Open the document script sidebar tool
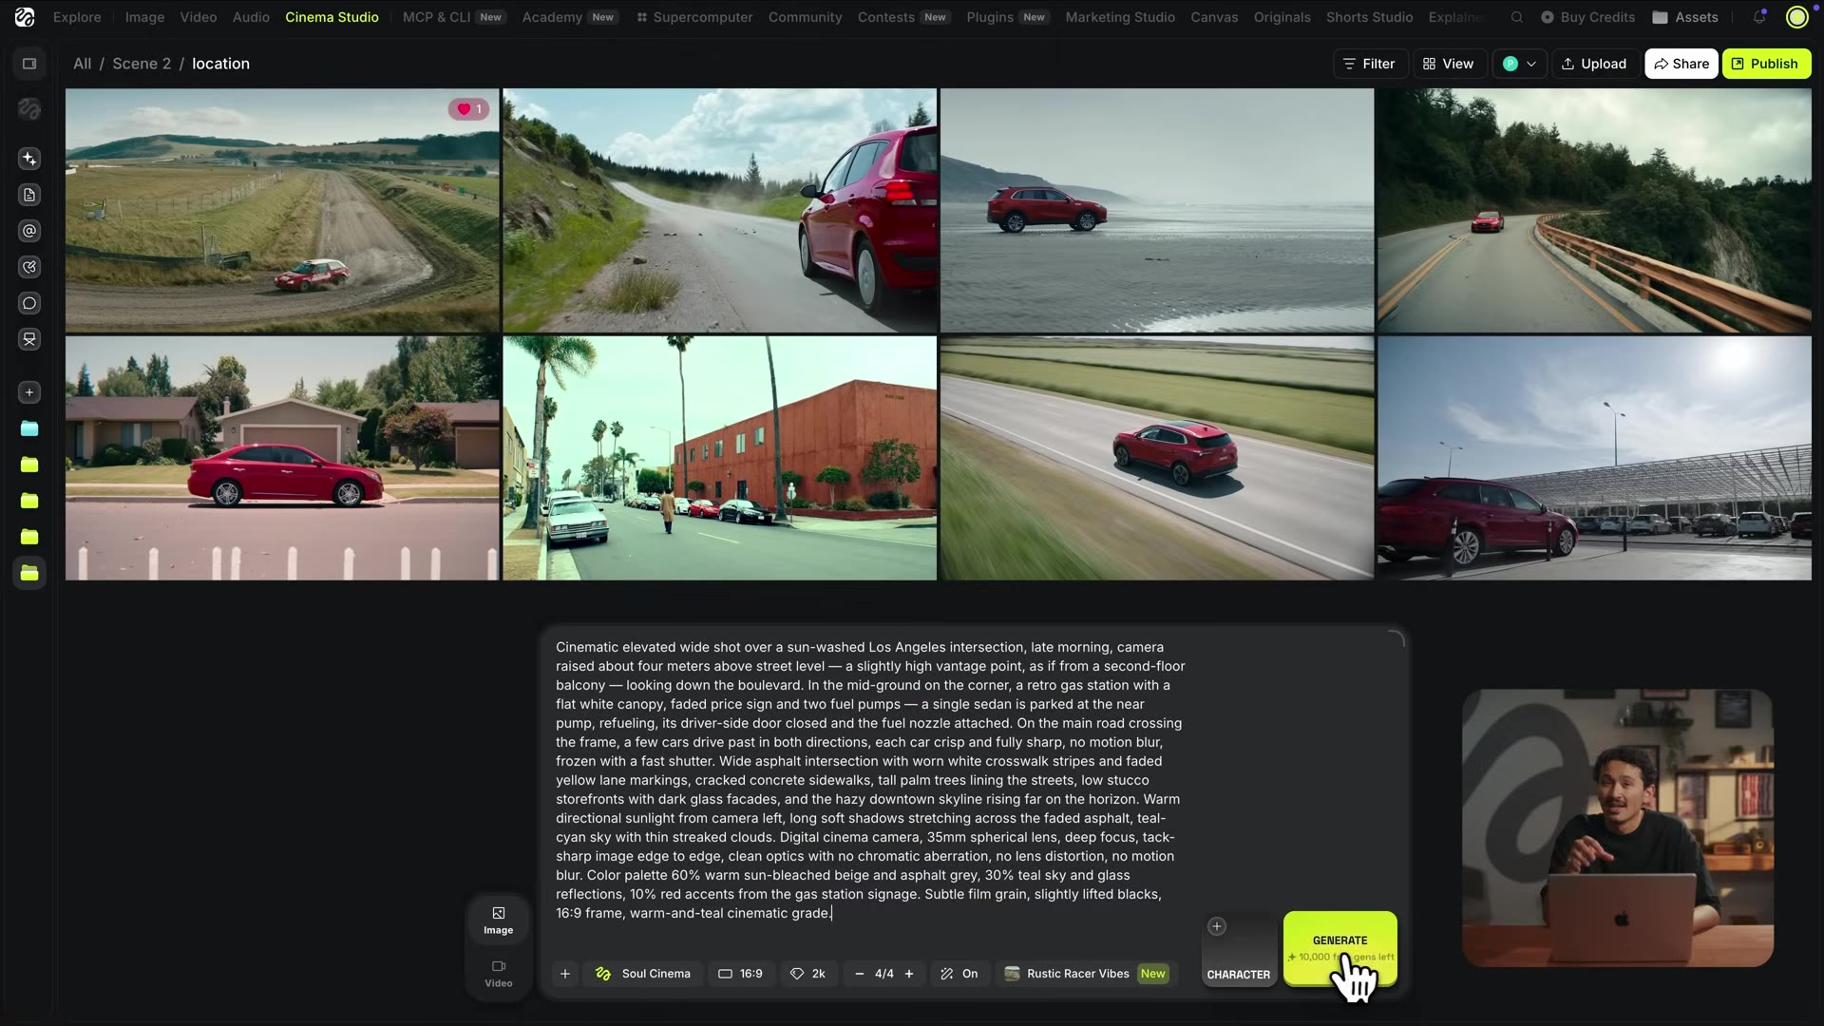 [x=29, y=195]
